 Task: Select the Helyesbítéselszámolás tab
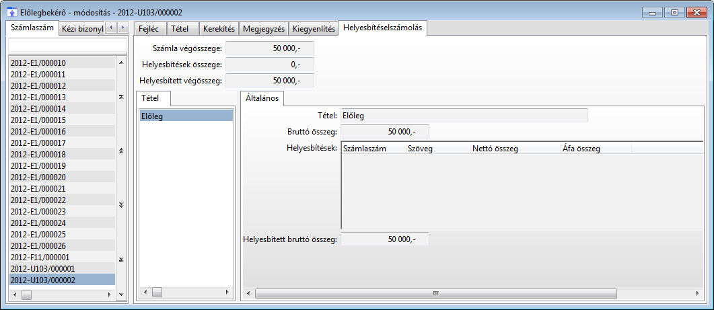[382, 28]
